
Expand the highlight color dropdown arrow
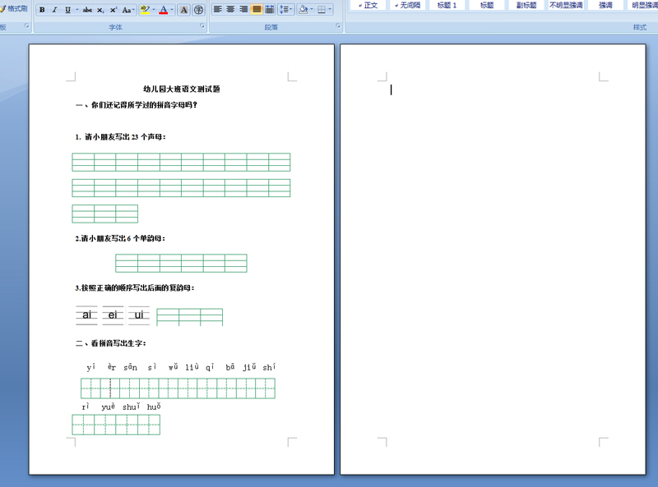click(154, 10)
